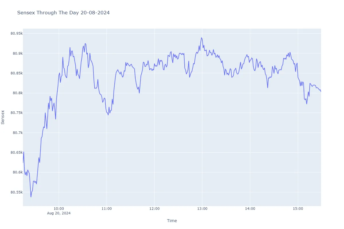Click the 80.85k y-axis tick label

[16, 73]
